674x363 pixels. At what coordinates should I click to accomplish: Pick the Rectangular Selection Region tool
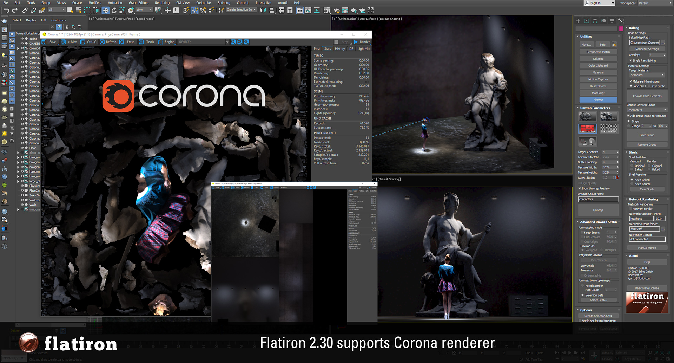[x=87, y=11]
